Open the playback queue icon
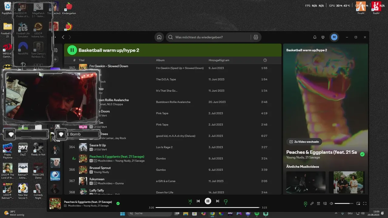The height and width of the screenshot is (218, 388). (318, 203)
